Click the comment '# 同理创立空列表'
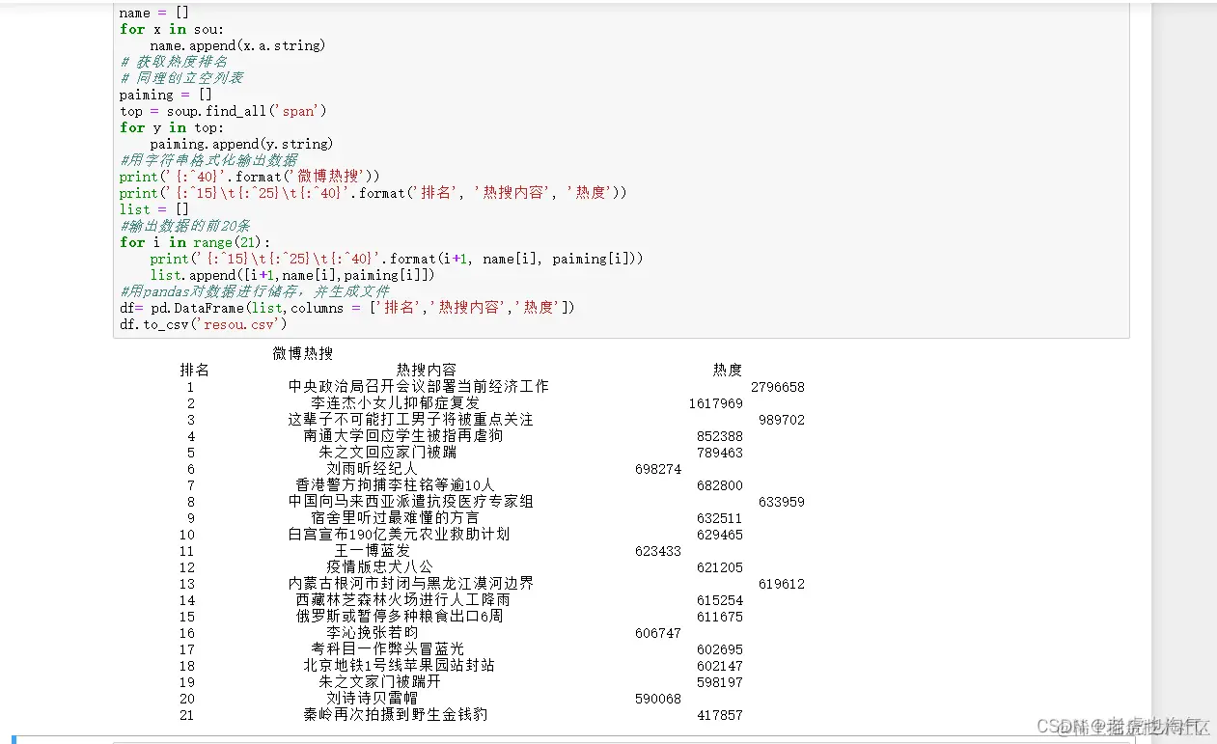 [181, 78]
